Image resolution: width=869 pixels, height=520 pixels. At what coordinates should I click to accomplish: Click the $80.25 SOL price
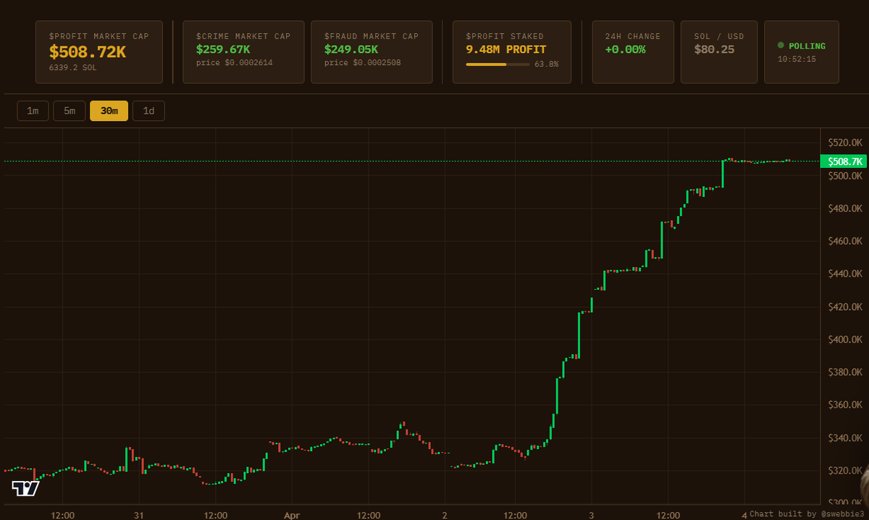[714, 50]
